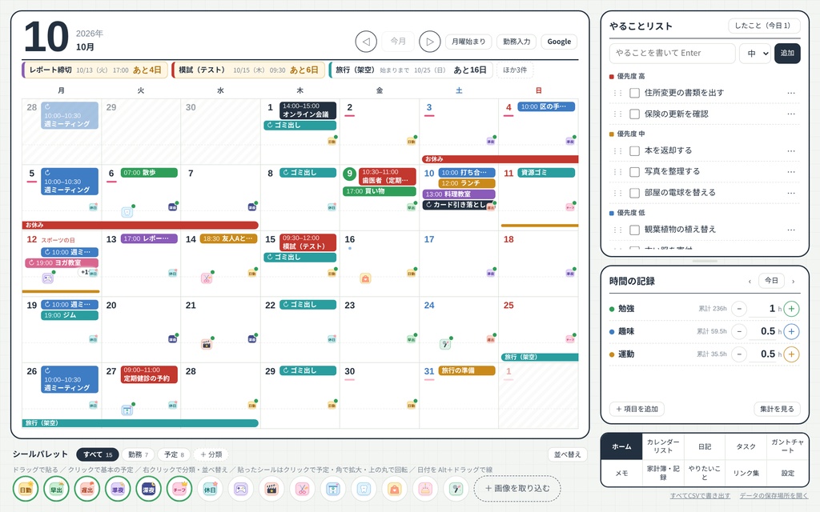Pick the microphone karaoke sticker in palette
The width and height of the screenshot is (820, 512).
coord(456,490)
